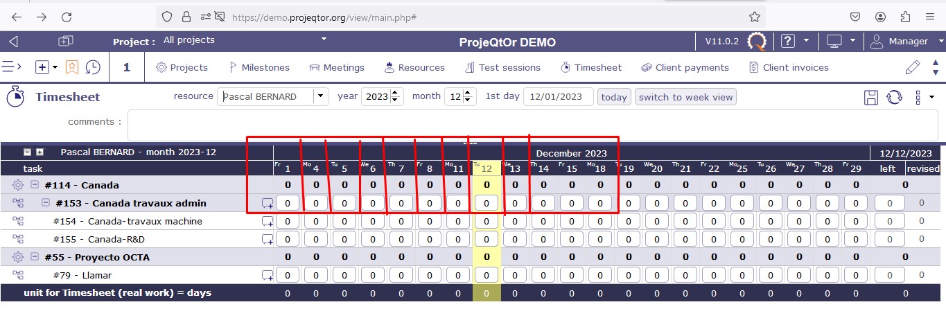Viewport: 946px width, 318px height.
Task: Open the Project selector dropdown
Action: pyautogui.click(x=323, y=39)
